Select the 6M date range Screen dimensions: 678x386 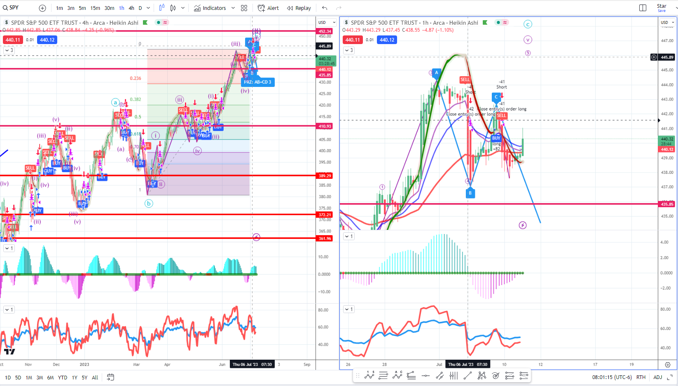click(50, 377)
